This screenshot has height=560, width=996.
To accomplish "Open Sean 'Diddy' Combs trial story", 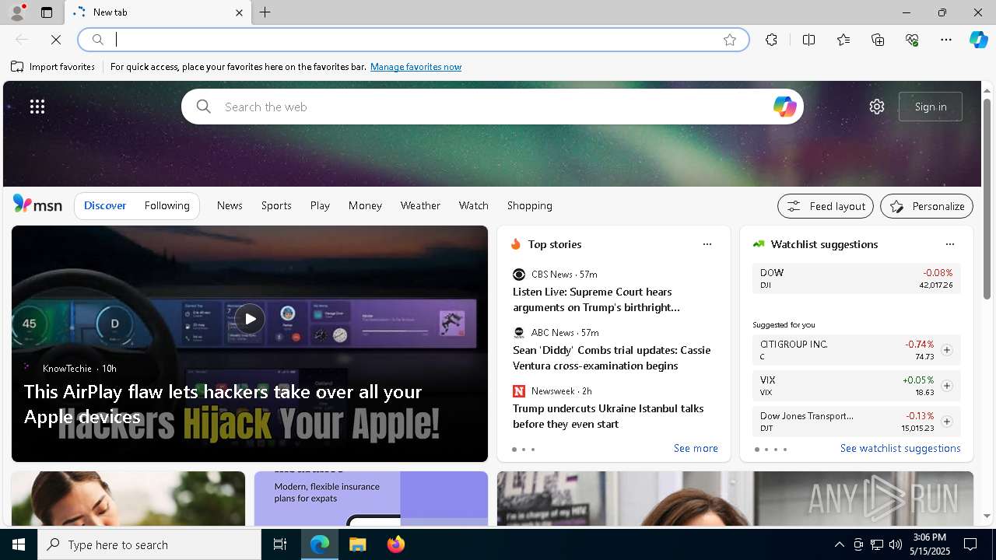I will [x=612, y=358].
